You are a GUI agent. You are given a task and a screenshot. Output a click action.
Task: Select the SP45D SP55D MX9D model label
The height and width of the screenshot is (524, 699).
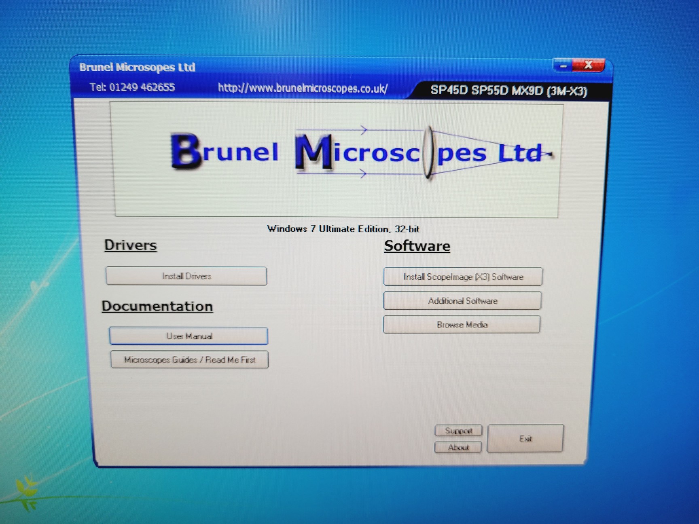tap(508, 90)
